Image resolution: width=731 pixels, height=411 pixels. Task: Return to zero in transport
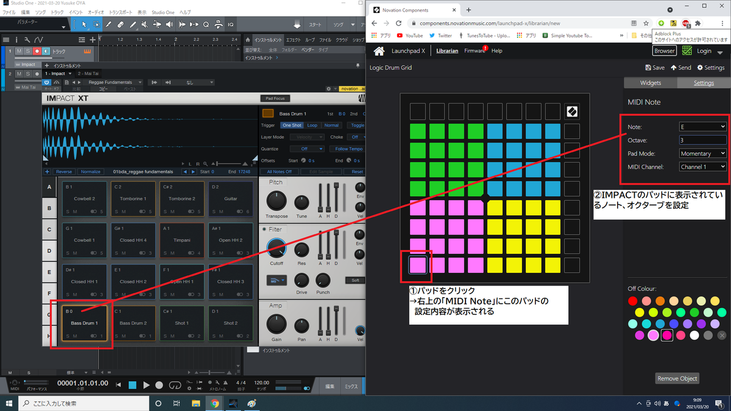[x=119, y=385]
